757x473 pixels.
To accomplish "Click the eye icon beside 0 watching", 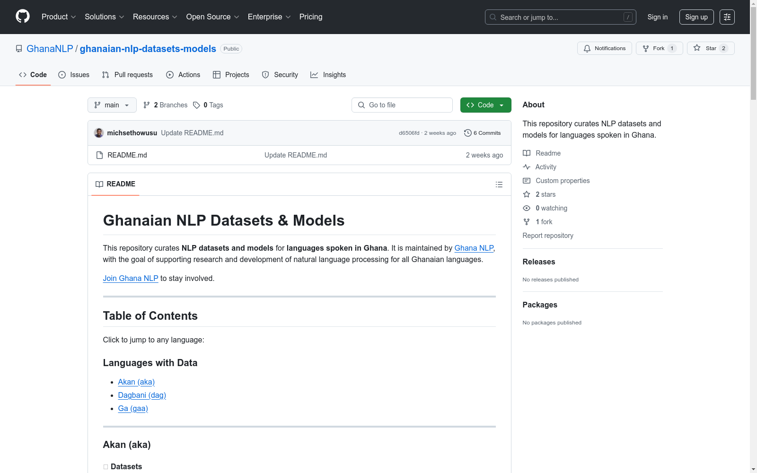I will click(527, 208).
